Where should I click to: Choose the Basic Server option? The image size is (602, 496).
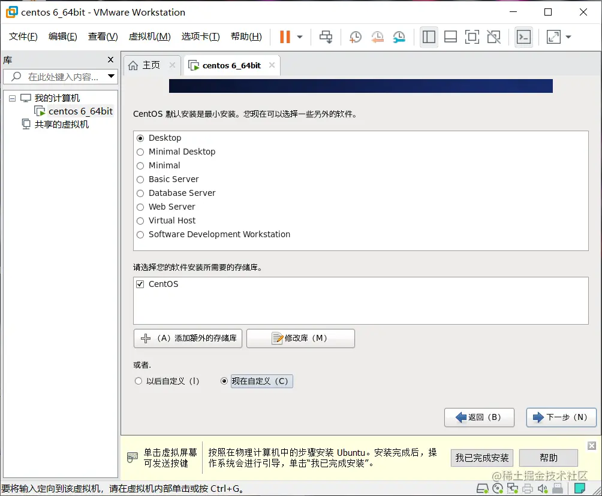point(168,179)
